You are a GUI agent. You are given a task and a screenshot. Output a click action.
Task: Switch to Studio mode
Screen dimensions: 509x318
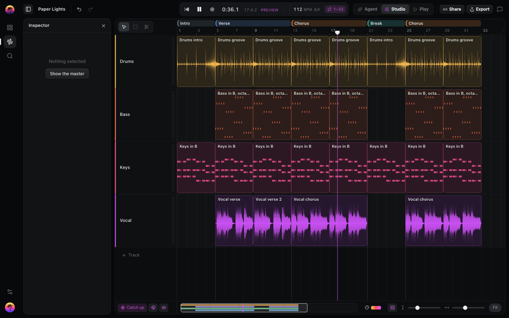[x=395, y=9]
